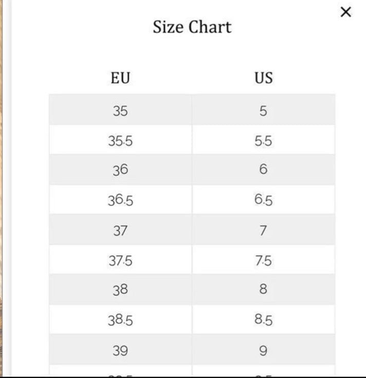Screen dimensions: 366x378
Task: Pick EU size 37.5 cell
Action: 120,259
